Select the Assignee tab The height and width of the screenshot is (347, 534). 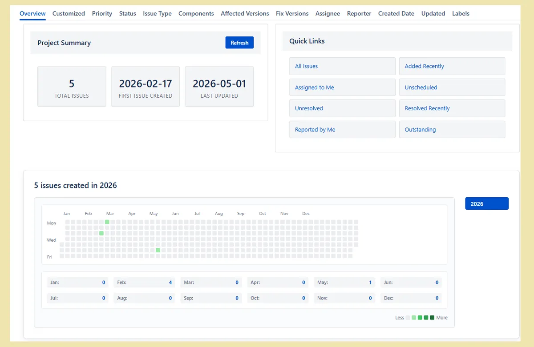(328, 13)
